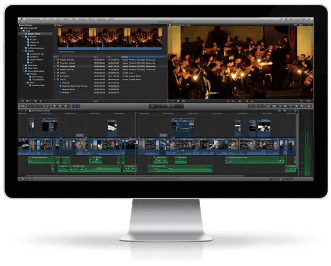This screenshot has height=266, width=331.
Task: Expand the ALEXA Sunset clip row
Action: point(54,60)
